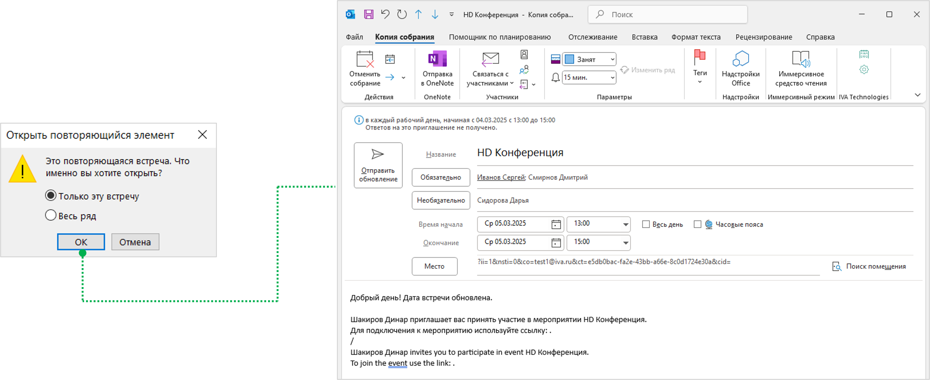Click Room Finder search icon
Screen dimensions: 930x380
pyautogui.click(x=837, y=267)
